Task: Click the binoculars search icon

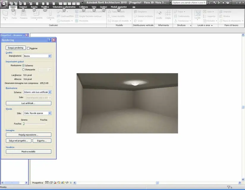Action: [208, 3]
